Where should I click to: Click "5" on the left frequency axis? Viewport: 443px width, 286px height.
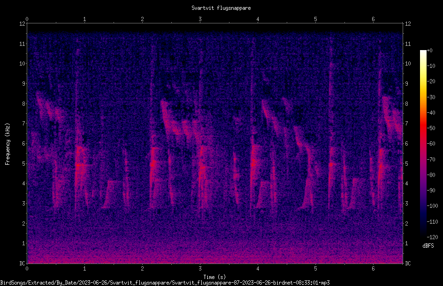[24, 163]
